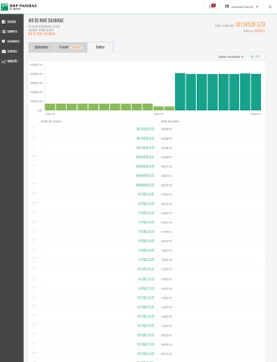Click the BNP Paribas logo
This screenshot has height=362, width=277.
tap(19, 7)
